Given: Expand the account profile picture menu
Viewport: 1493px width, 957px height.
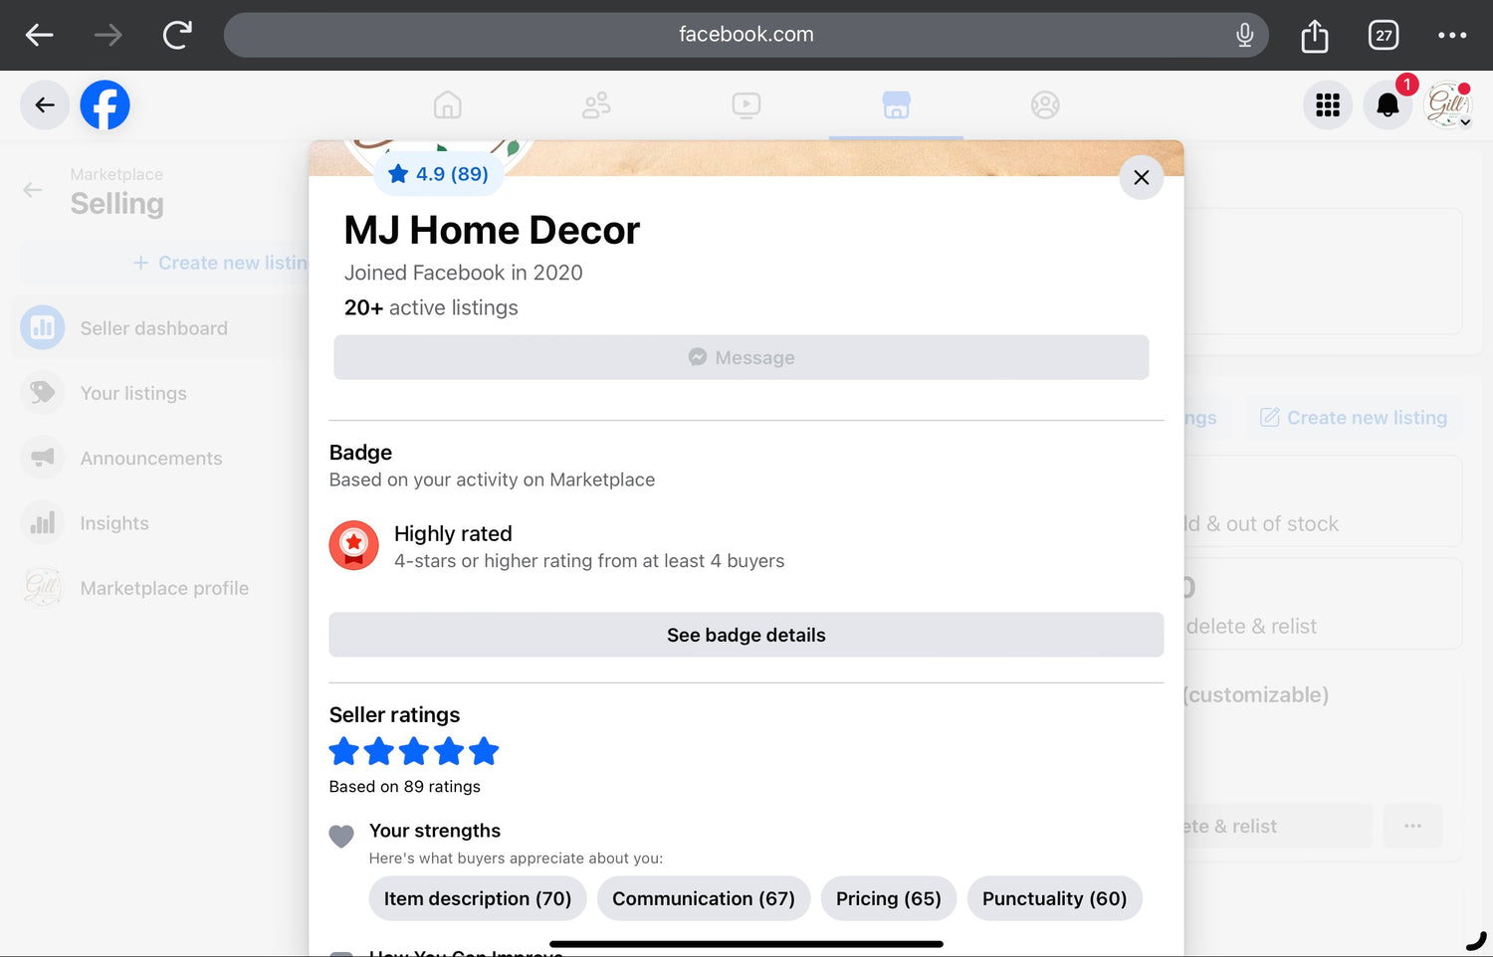Looking at the screenshot, I should (1448, 105).
